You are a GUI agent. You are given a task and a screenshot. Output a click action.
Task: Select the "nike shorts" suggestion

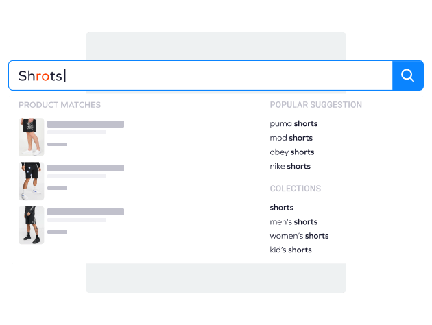(x=290, y=166)
